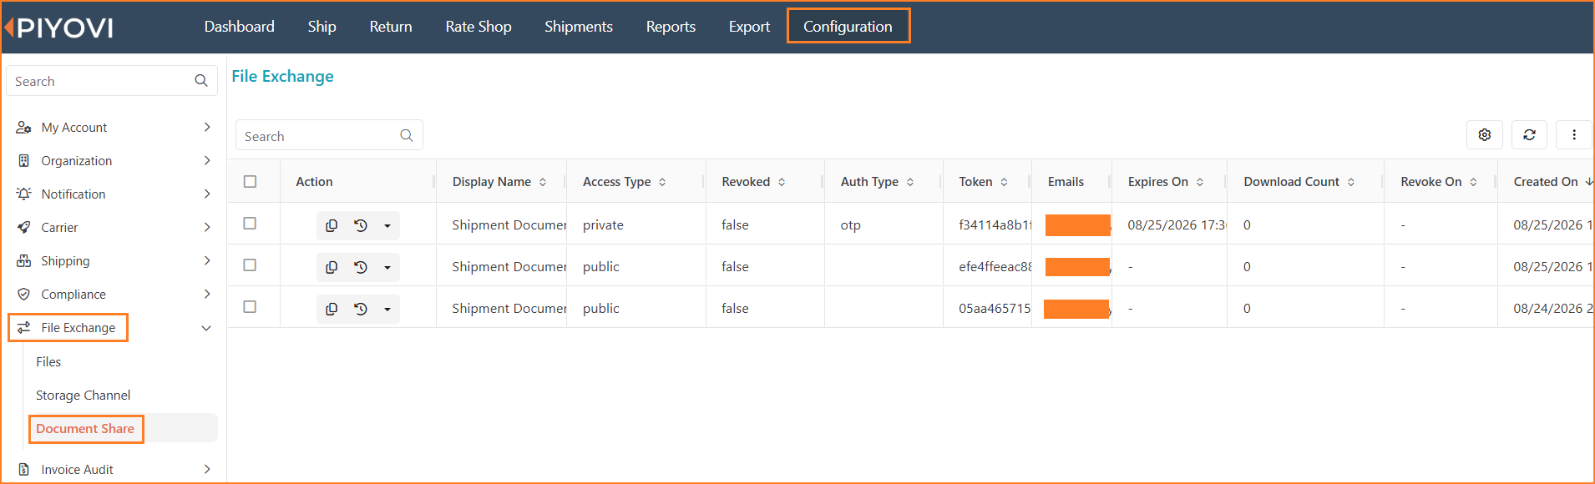
Task: Sort by Expires On column
Action: [1200, 182]
